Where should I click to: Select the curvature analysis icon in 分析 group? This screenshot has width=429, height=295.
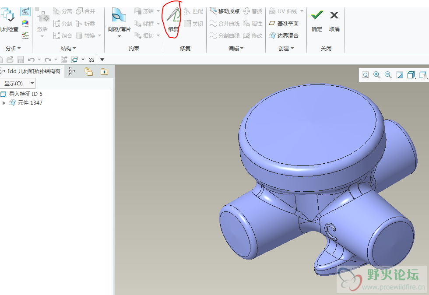25,11
